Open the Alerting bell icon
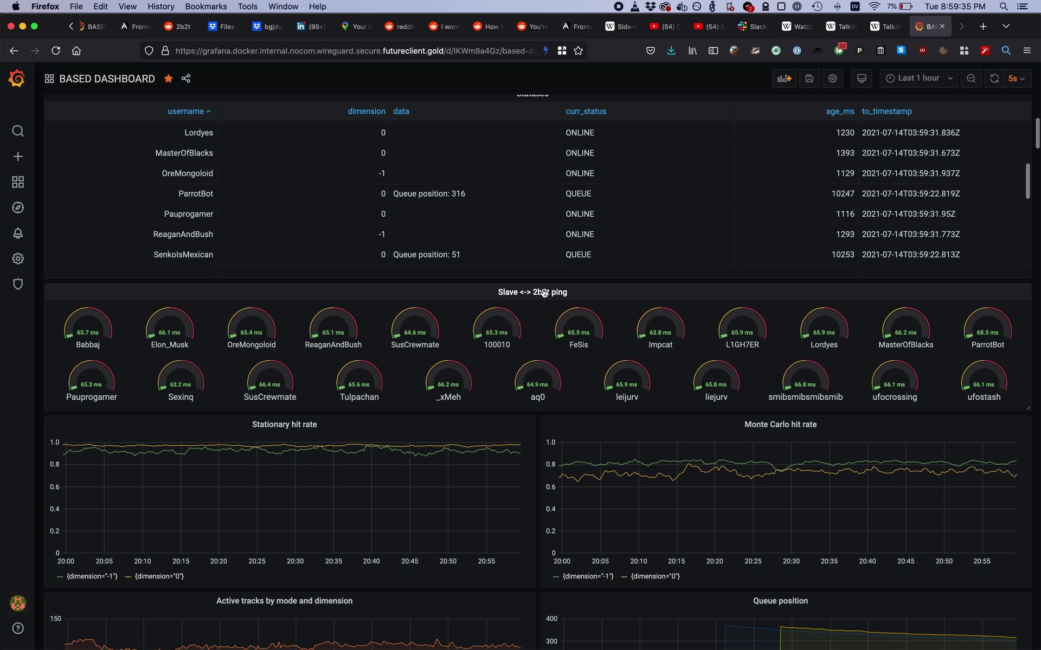Image resolution: width=1041 pixels, height=650 pixels. (18, 233)
